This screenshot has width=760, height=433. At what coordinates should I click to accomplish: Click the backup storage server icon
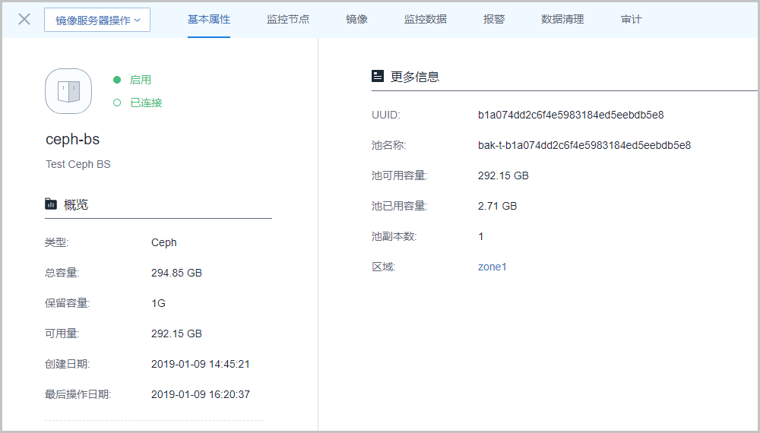click(x=68, y=91)
